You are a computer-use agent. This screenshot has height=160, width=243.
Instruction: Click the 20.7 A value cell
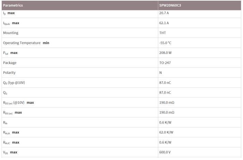tap(164, 13)
